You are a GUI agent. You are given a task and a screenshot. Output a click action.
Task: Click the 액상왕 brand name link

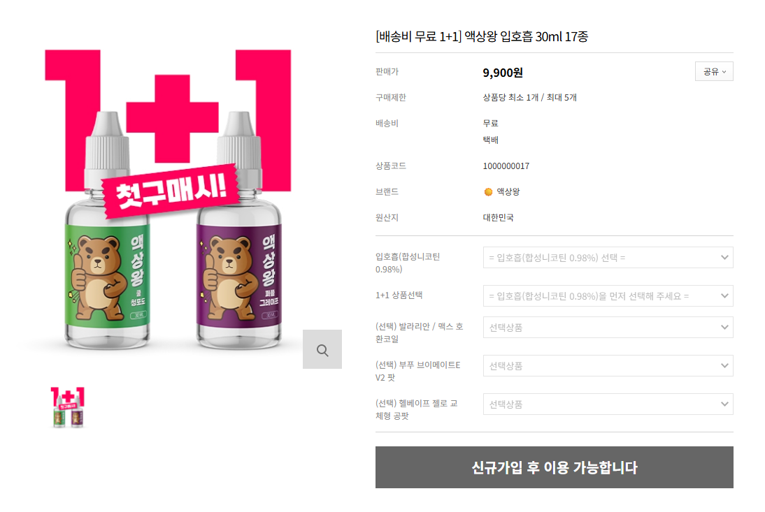coord(508,192)
